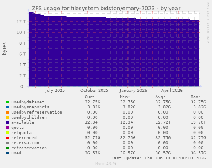Click the refreservation dark green legend swatch
Screen dimensions: 212x168
[x=7, y=148]
